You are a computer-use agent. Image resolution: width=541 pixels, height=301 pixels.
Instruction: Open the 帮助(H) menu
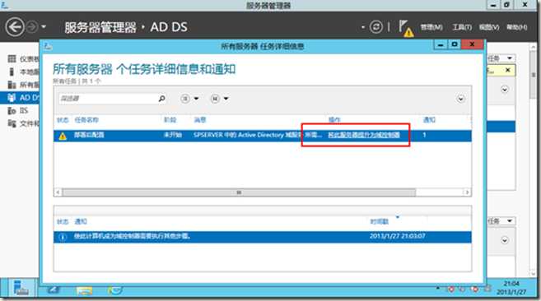(x=516, y=27)
